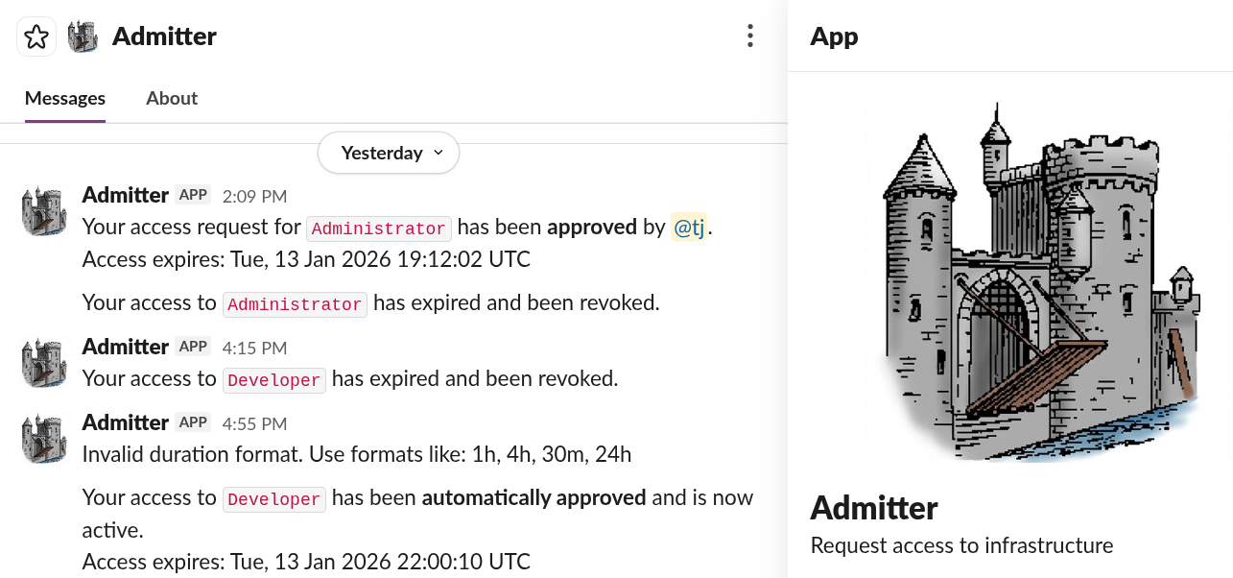Click the Admitter castle icon in header
The width and height of the screenshot is (1233, 578).
pos(83,37)
